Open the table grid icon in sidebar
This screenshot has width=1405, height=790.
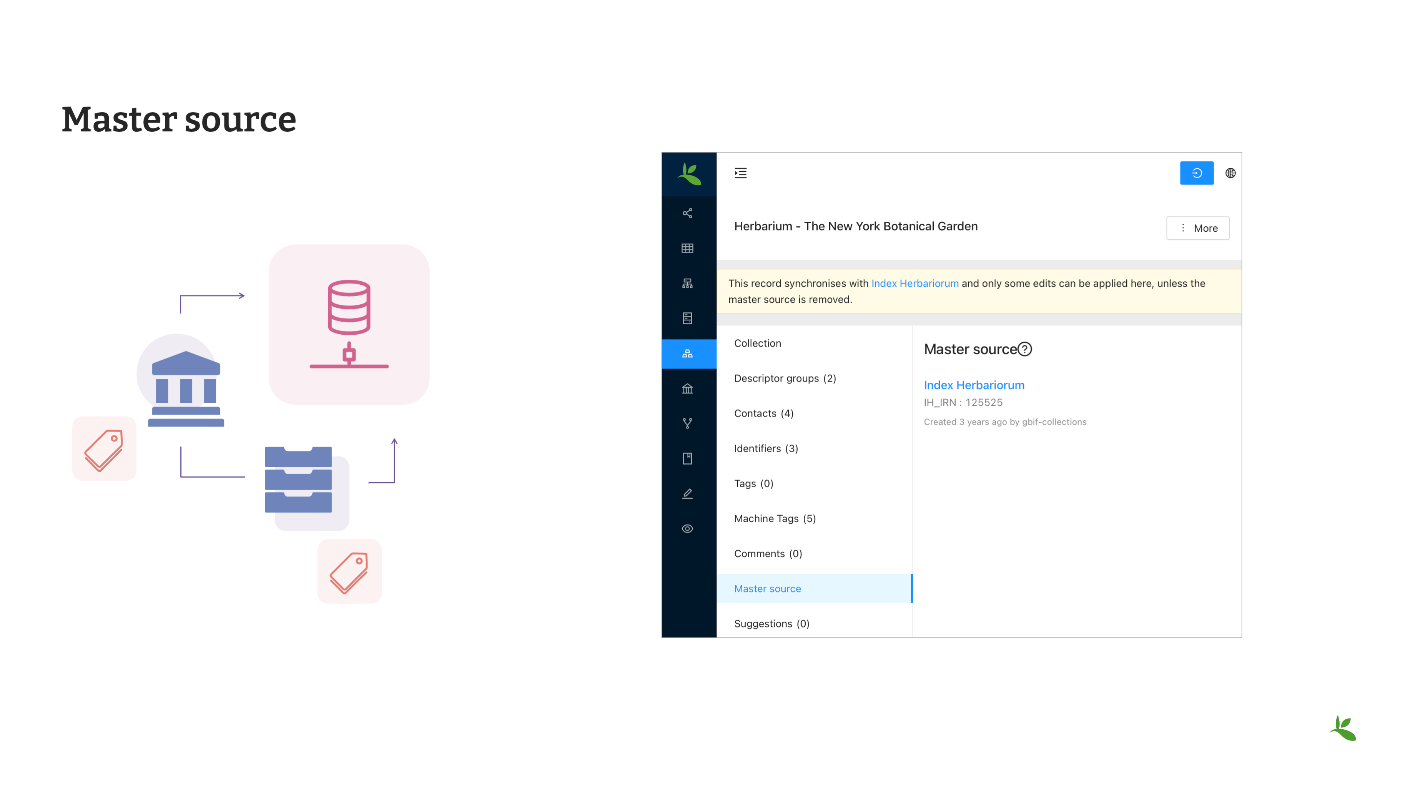[687, 248]
